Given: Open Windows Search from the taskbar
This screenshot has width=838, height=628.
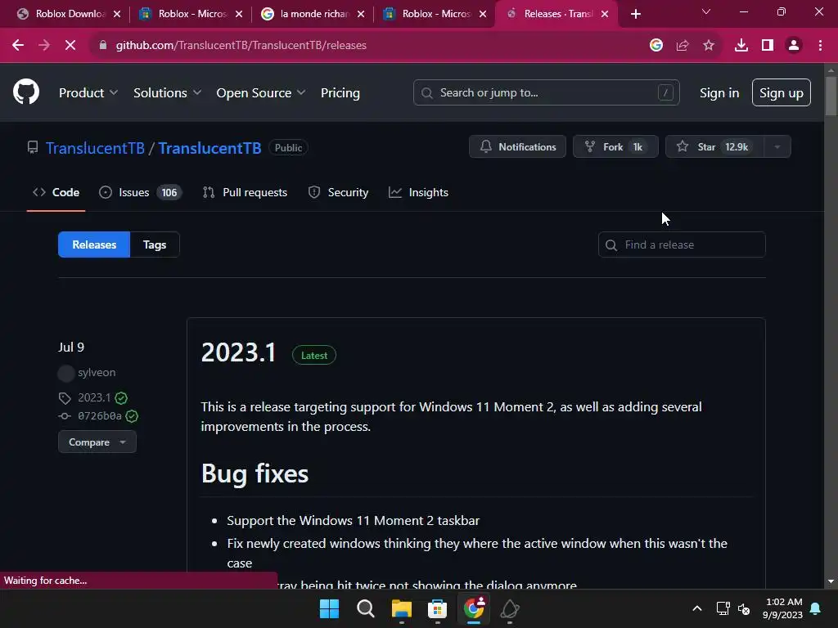Looking at the screenshot, I should tap(366, 608).
